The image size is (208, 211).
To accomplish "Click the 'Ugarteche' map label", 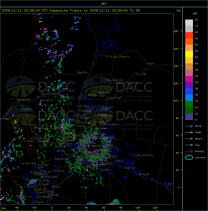I will 62,159.
